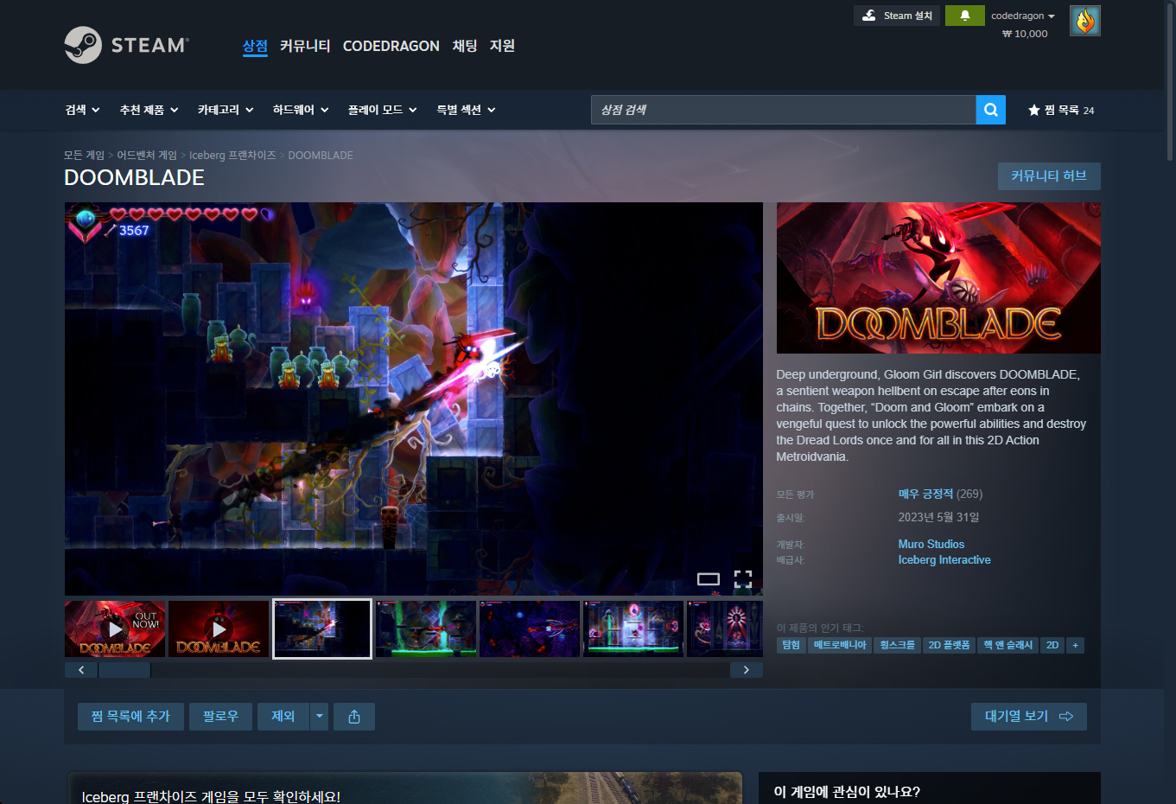Open the screenshot in fullscreen
This screenshot has height=804, width=1176.
[x=743, y=579]
